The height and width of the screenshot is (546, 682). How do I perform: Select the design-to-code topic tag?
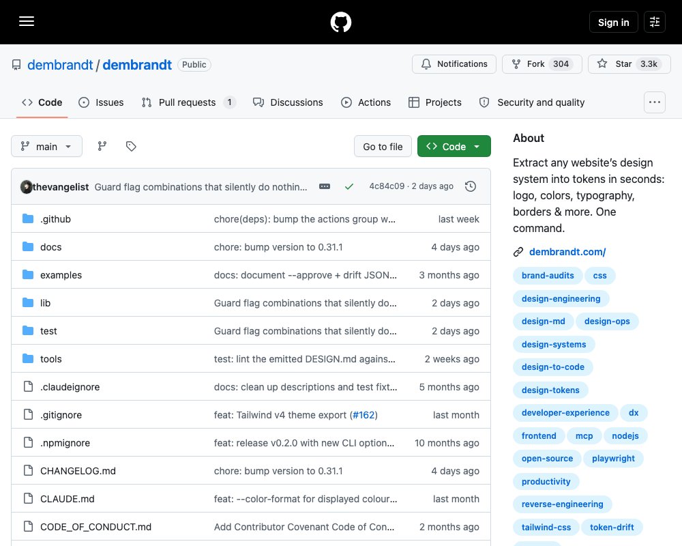(553, 367)
